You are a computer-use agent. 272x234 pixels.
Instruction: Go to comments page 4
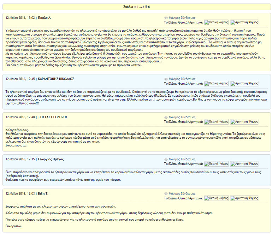coord(143,7)
